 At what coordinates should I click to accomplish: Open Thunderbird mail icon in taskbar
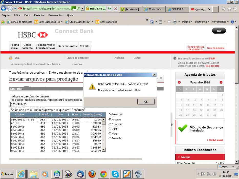(80, 174)
